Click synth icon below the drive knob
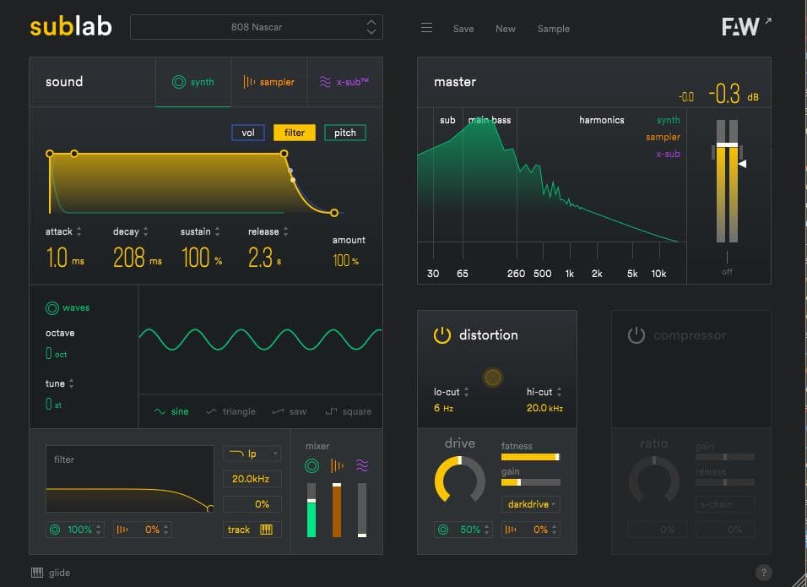 click(443, 530)
